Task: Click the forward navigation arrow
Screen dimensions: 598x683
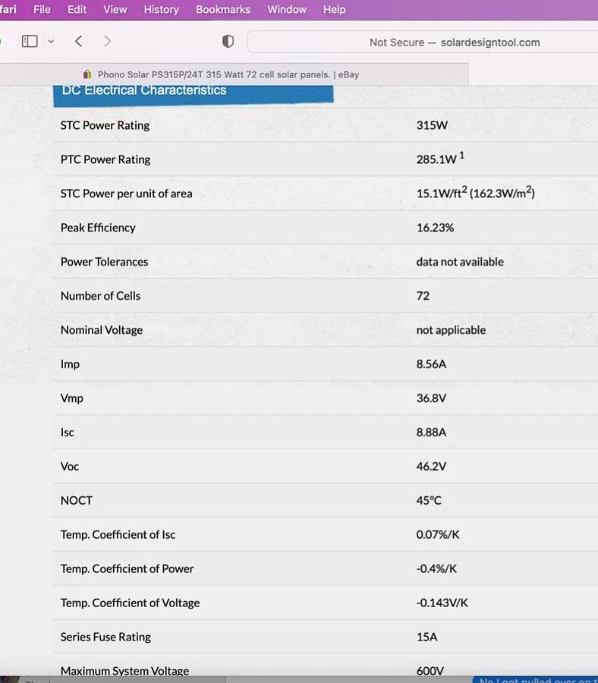Action: [107, 41]
